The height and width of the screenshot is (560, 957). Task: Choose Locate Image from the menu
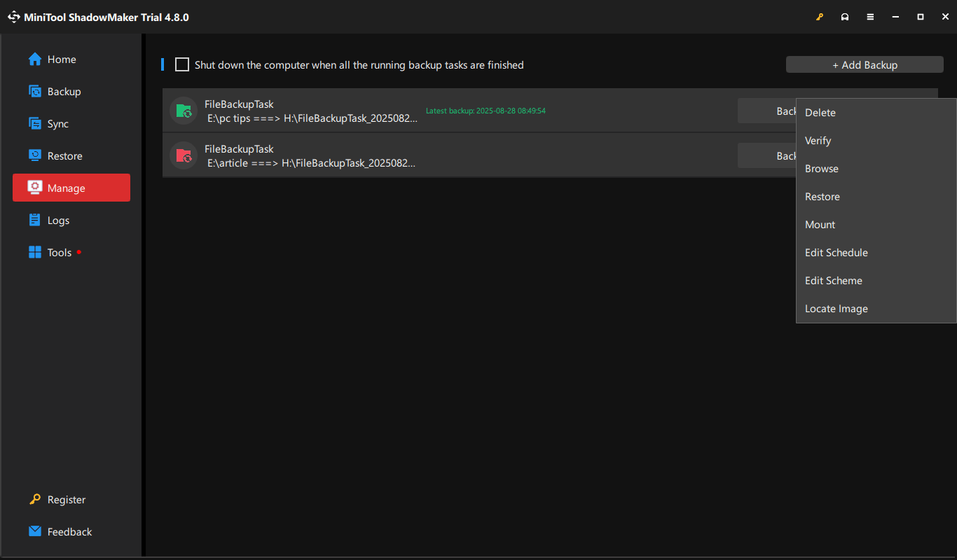tap(836, 308)
